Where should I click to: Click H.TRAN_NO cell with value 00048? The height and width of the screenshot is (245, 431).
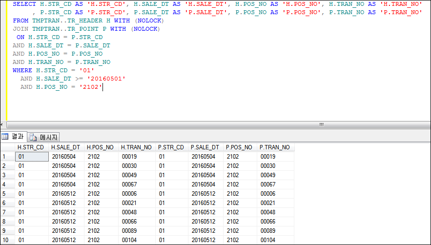[137, 212]
